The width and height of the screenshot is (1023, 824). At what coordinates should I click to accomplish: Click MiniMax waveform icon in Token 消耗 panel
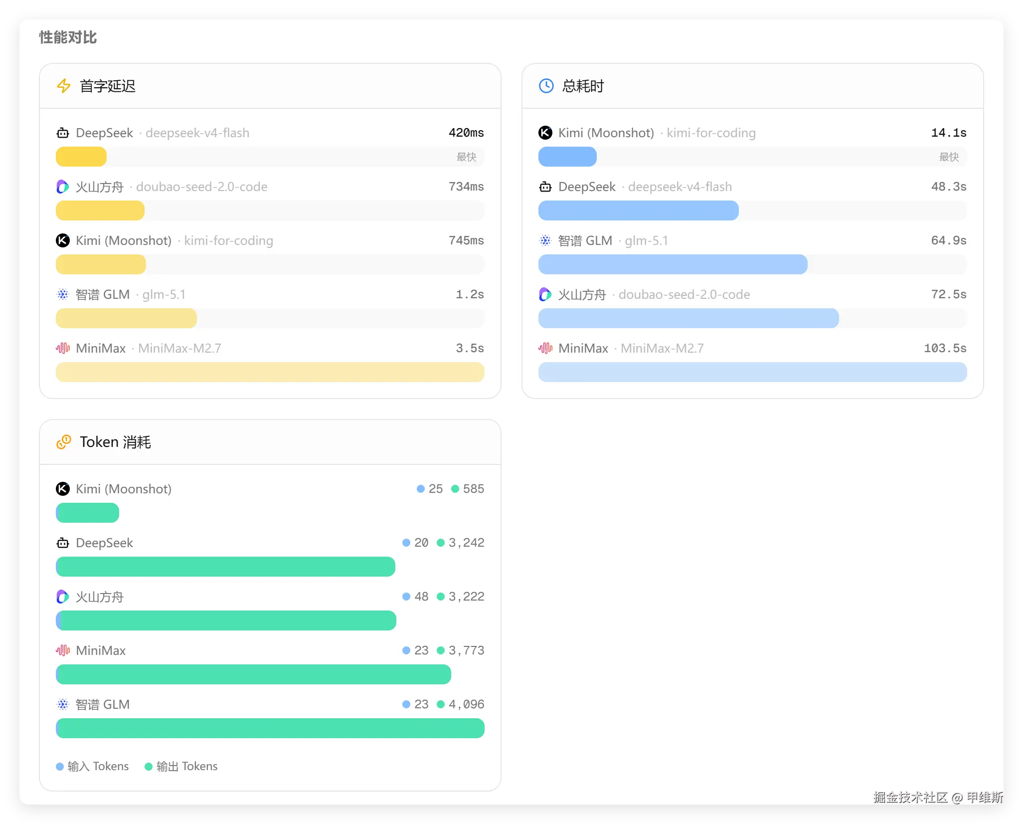(x=63, y=650)
